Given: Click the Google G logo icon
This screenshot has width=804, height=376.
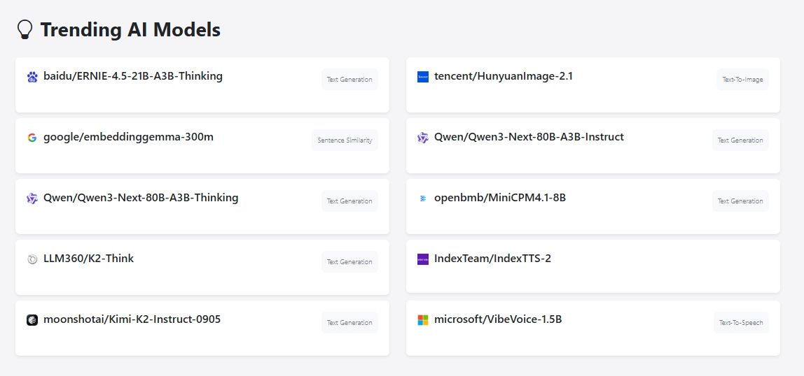Looking at the screenshot, I should click(x=32, y=138).
